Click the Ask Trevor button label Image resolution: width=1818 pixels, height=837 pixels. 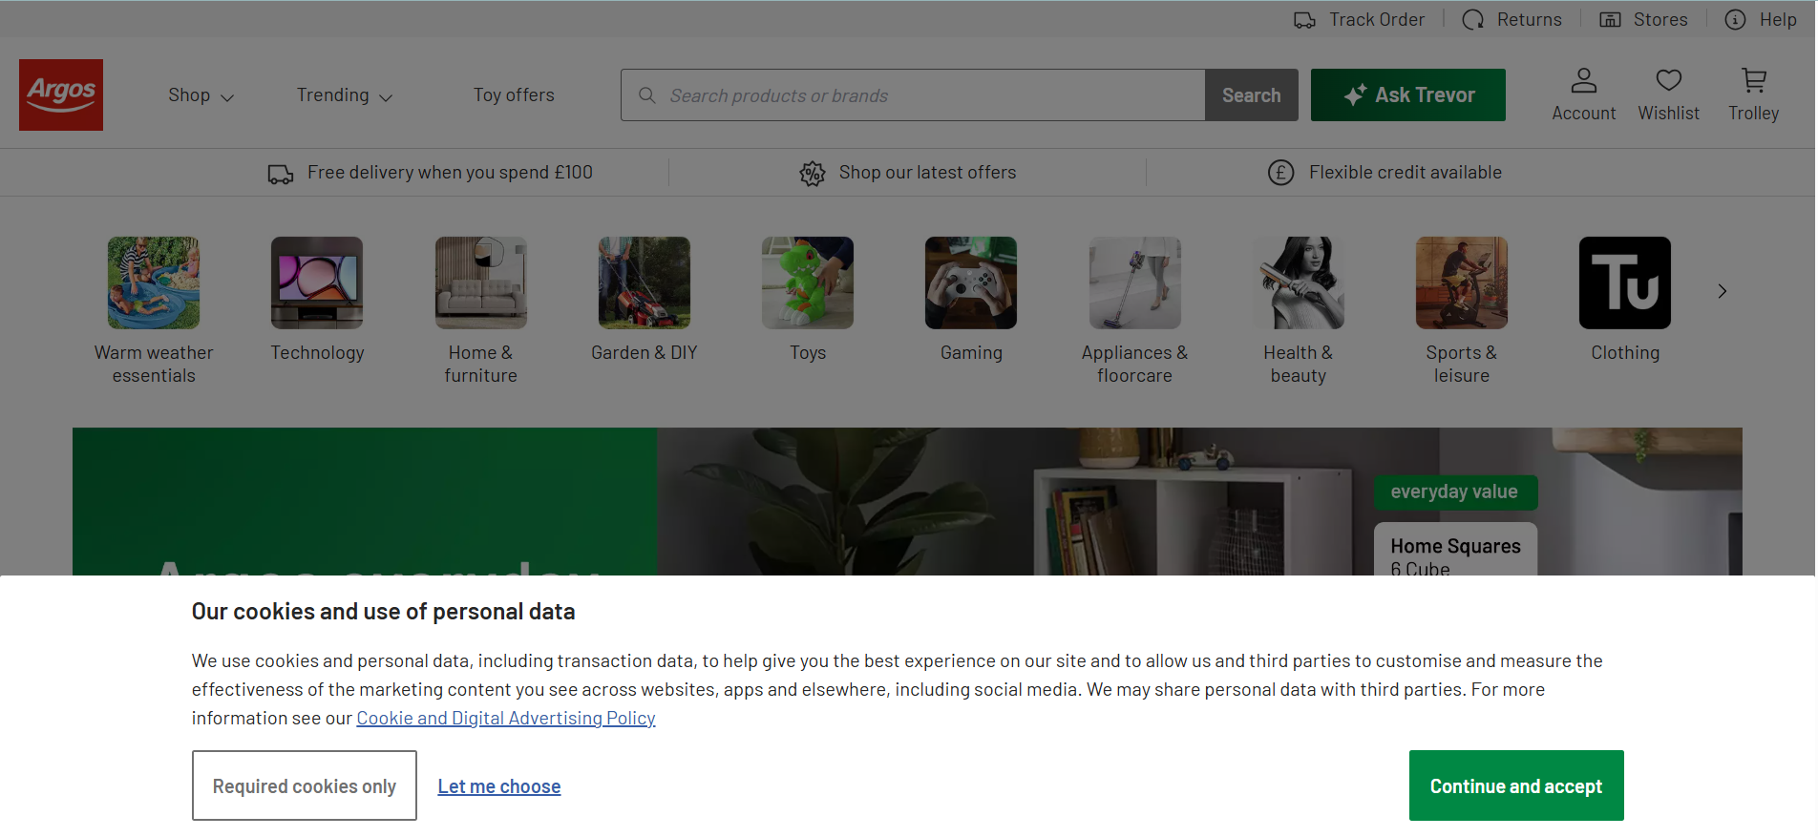click(x=1426, y=95)
